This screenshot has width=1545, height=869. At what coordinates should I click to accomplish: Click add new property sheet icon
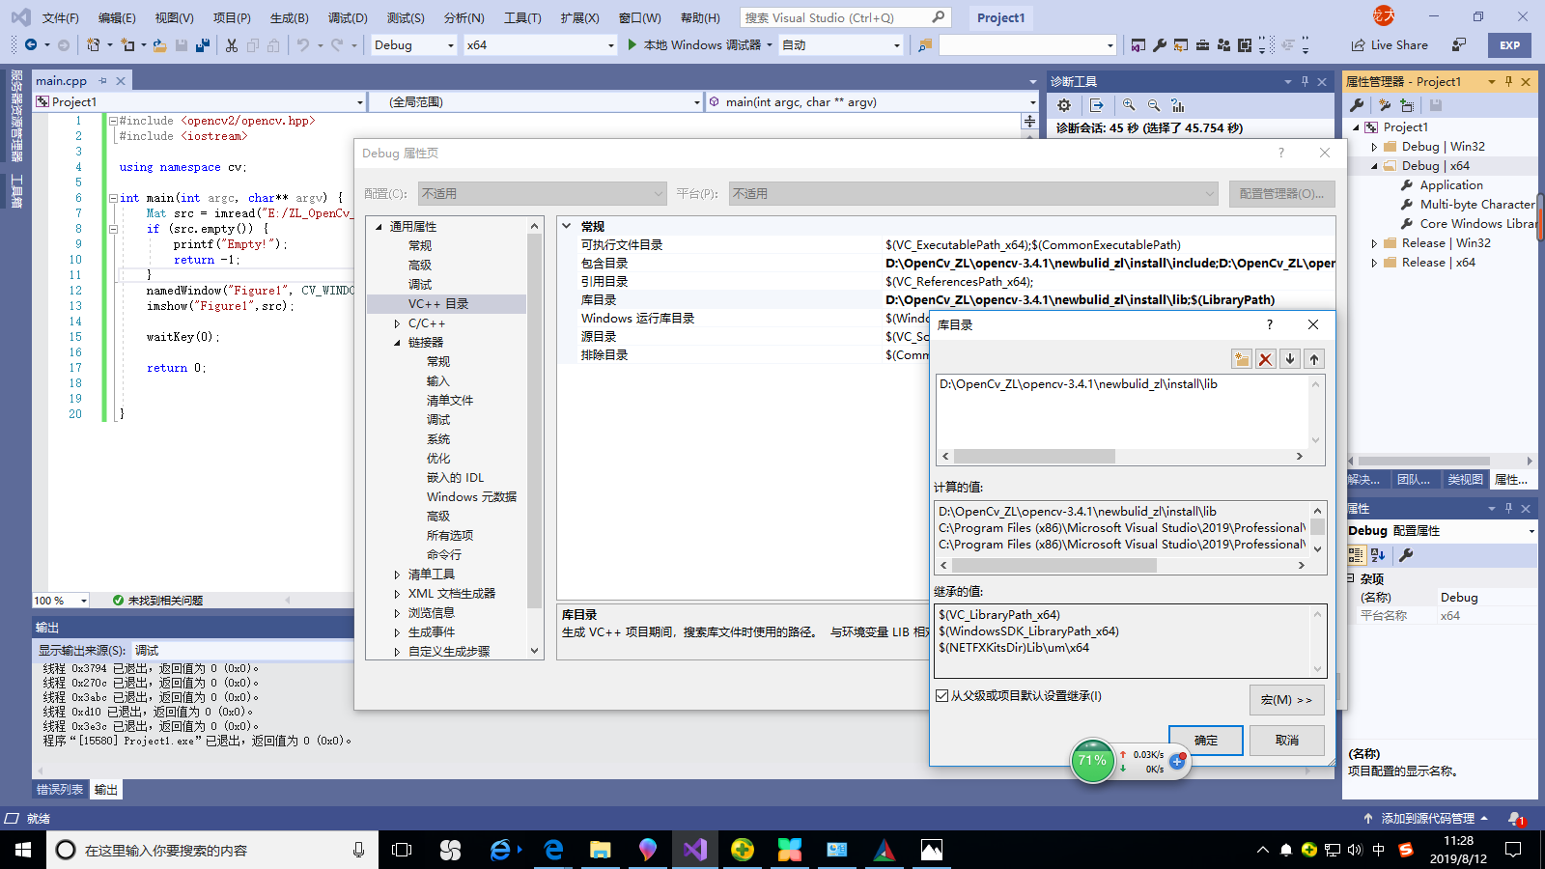point(1385,105)
